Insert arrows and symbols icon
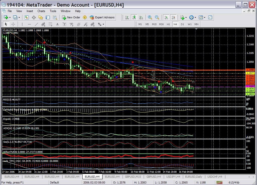 pyautogui.click(x=99, y=24)
